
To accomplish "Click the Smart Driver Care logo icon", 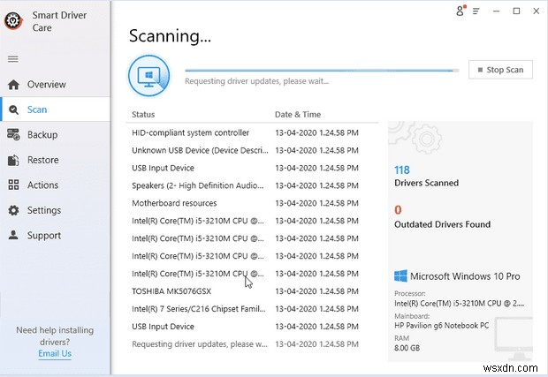I will click(13, 21).
